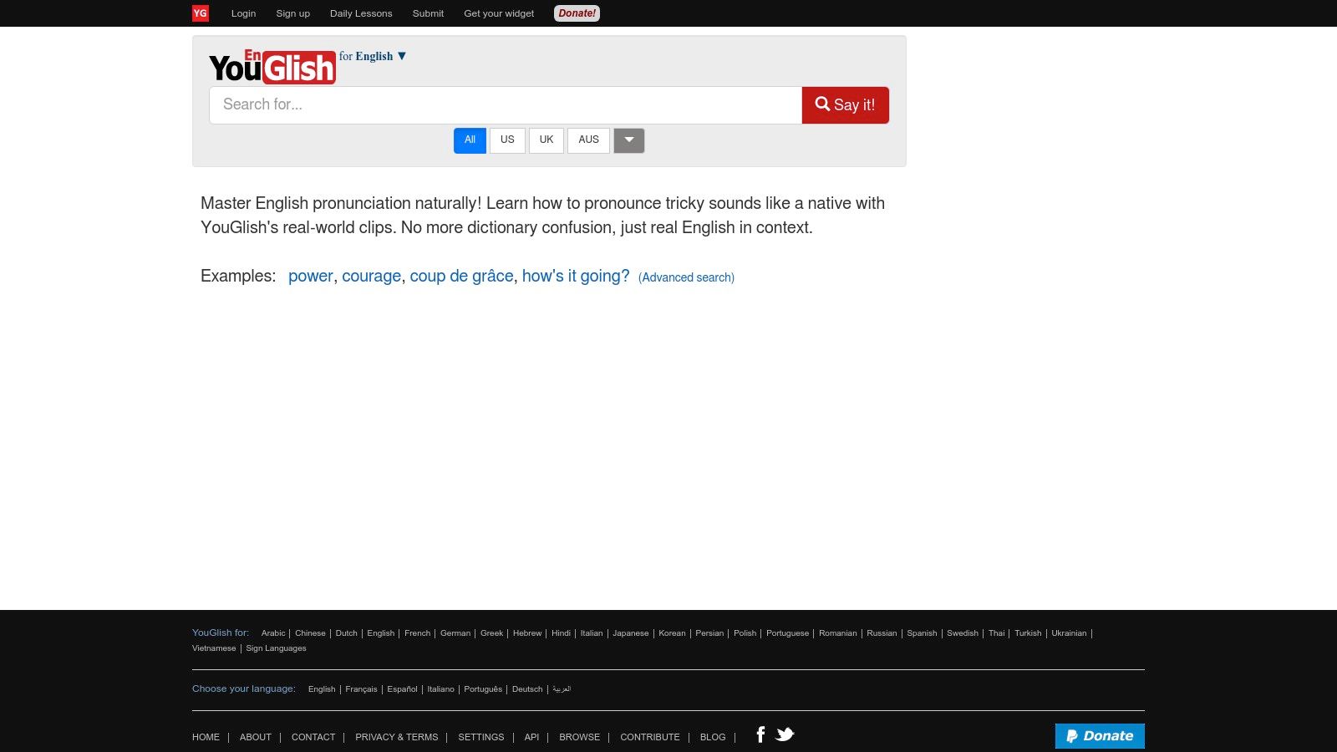Click the Donate! button in the top bar
This screenshot has height=752, width=1337.
577,13
